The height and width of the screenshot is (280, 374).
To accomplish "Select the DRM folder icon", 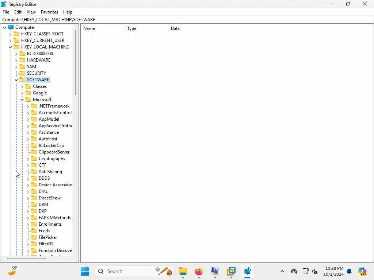I will point(34,204).
